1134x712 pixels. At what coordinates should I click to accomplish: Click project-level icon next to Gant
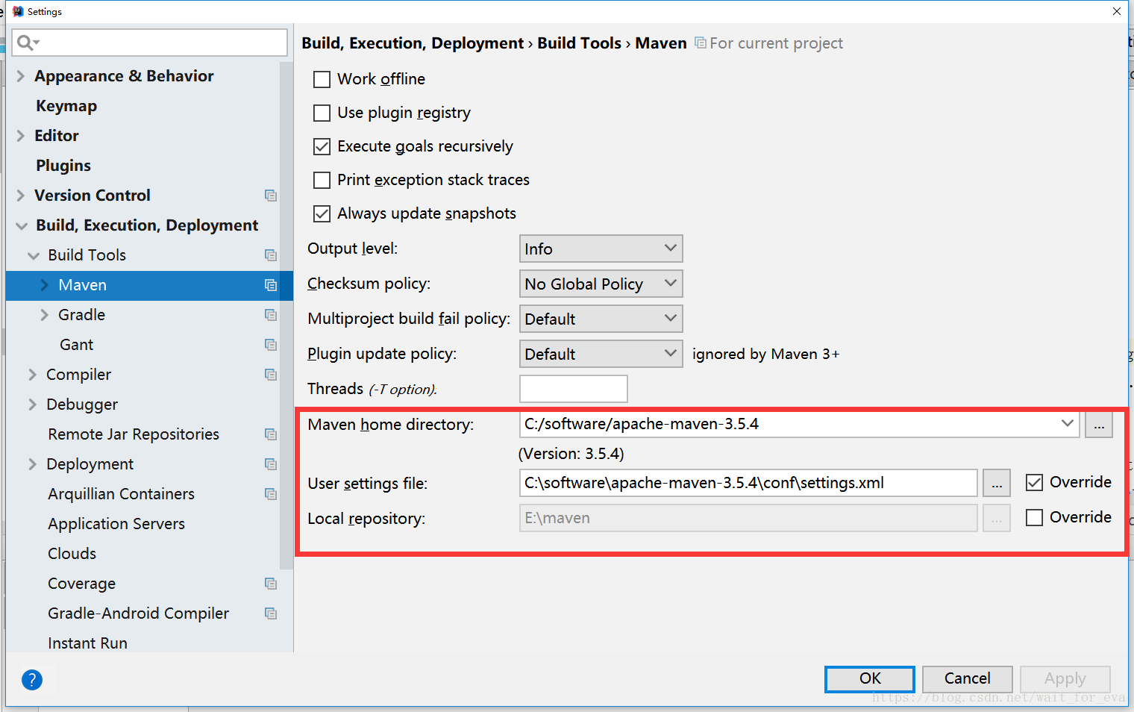[271, 345]
